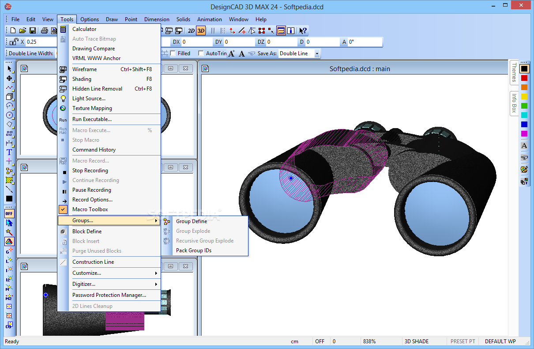Click the A angle field showing 0°
The width and height of the screenshot is (534, 349).
(x=365, y=42)
